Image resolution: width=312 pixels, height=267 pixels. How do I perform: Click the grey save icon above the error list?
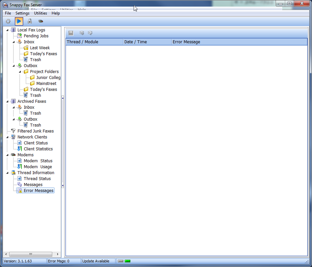coord(71,33)
